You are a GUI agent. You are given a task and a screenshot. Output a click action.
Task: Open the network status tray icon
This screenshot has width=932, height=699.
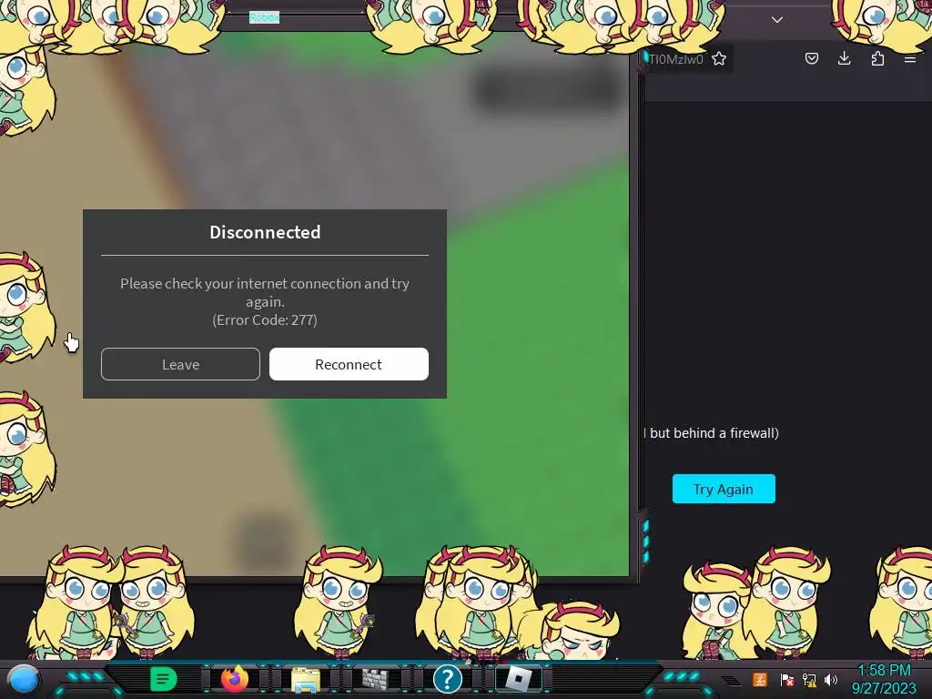pyautogui.click(x=809, y=679)
